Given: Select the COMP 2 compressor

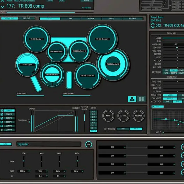Looking at the screenshot, I should coord(9,114).
